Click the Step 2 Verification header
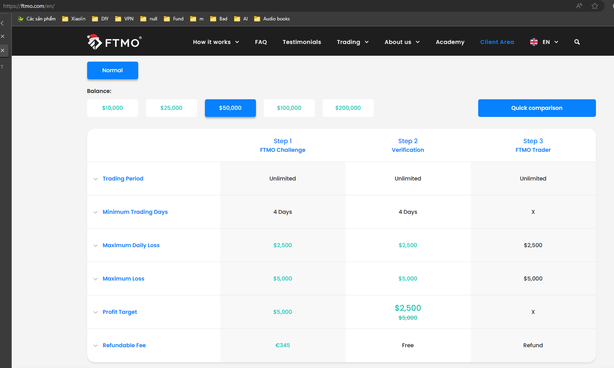The width and height of the screenshot is (614, 368). (408, 145)
